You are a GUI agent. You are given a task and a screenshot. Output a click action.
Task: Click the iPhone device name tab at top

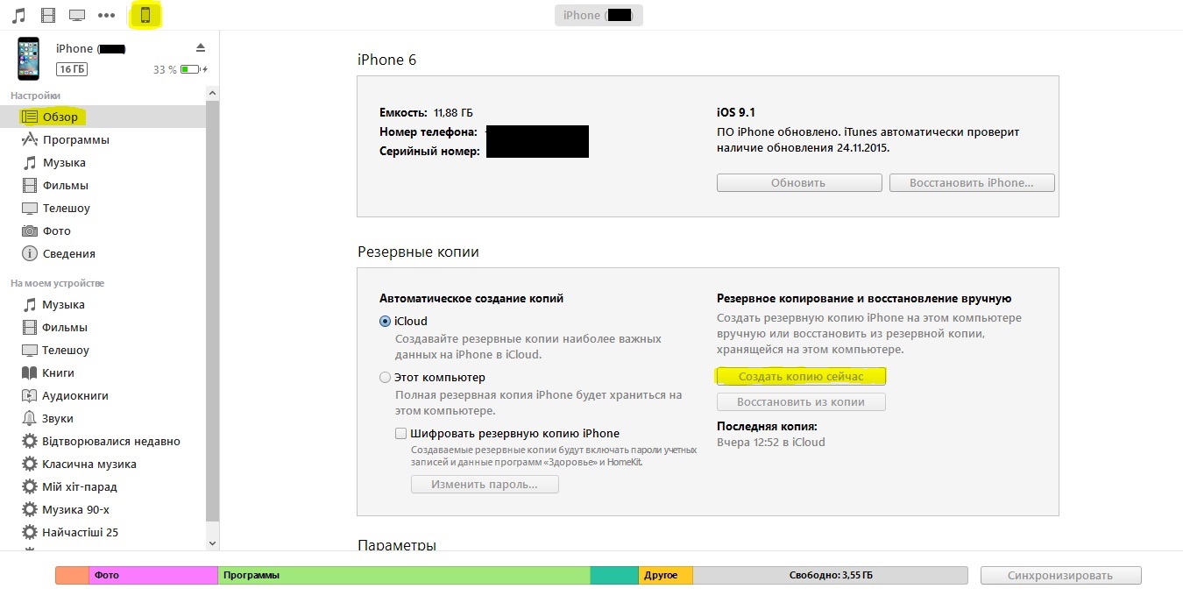(x=599, y=15)
